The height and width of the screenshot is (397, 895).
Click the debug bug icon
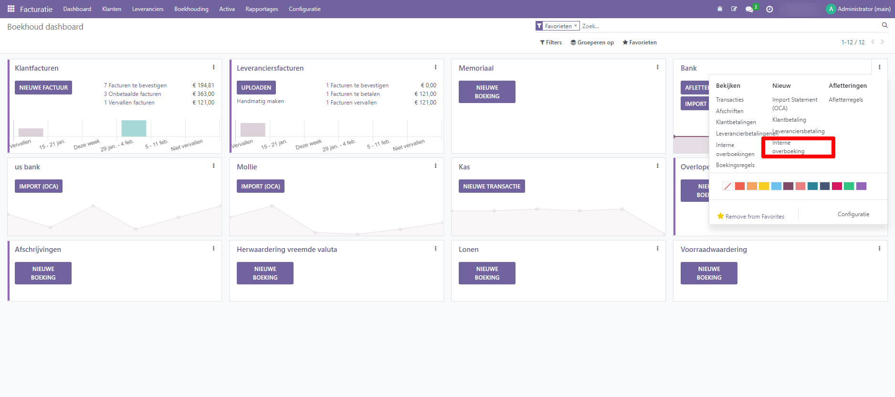[x=720, y=9]
